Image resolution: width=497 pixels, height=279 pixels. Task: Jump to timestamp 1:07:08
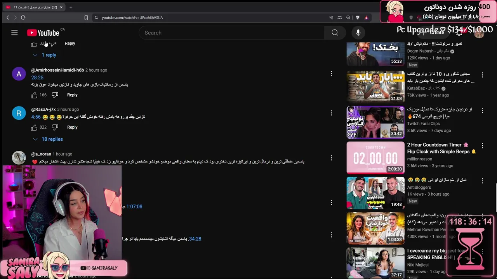click(134, 207)
